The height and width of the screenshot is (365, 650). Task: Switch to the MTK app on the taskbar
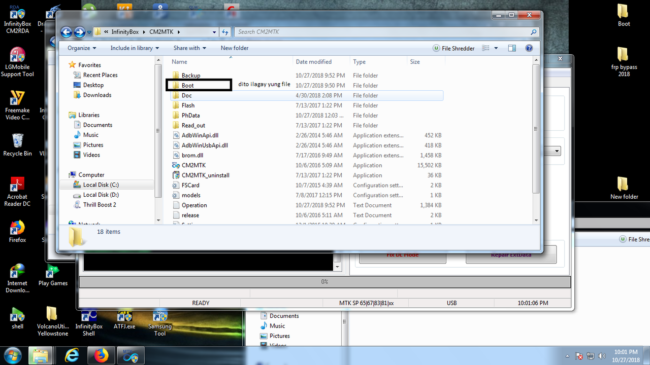[x=131, y=355]
